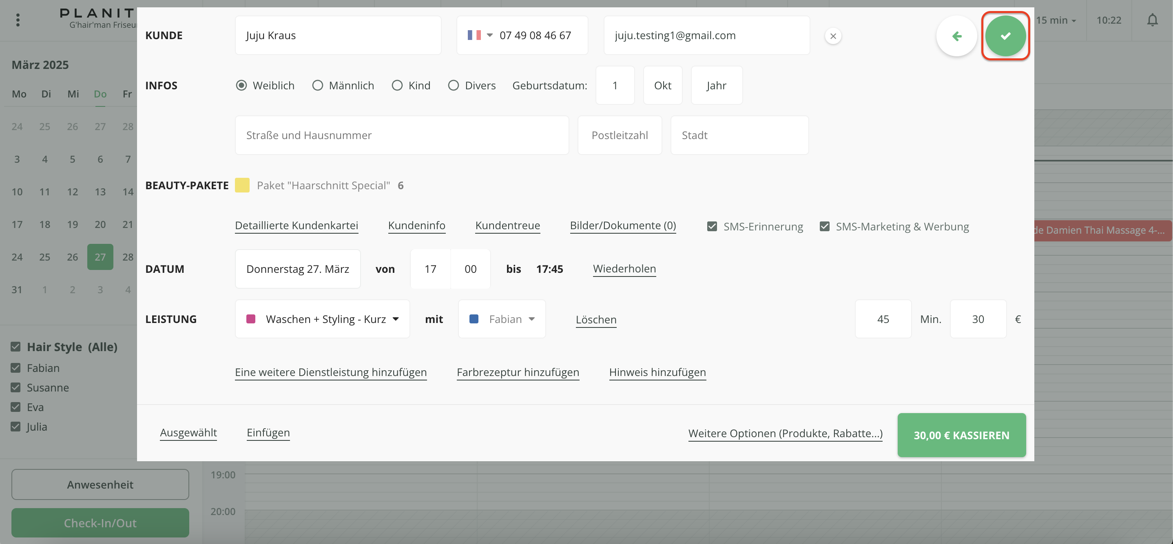Viewport: 1173px width, 544px height.
Task: Click the blue Fabian employee color square
Action: tap(474, 319)
